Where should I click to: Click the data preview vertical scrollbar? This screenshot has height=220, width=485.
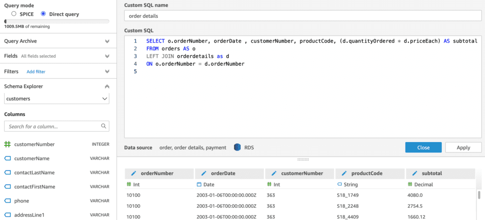[479, 195]
